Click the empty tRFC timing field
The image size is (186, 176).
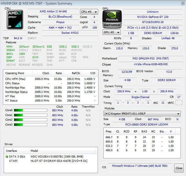(x=179, y=103)
